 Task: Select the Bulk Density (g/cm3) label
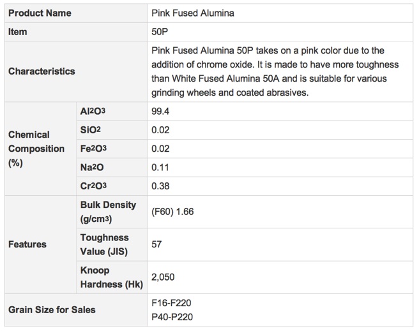pos(108,212)
